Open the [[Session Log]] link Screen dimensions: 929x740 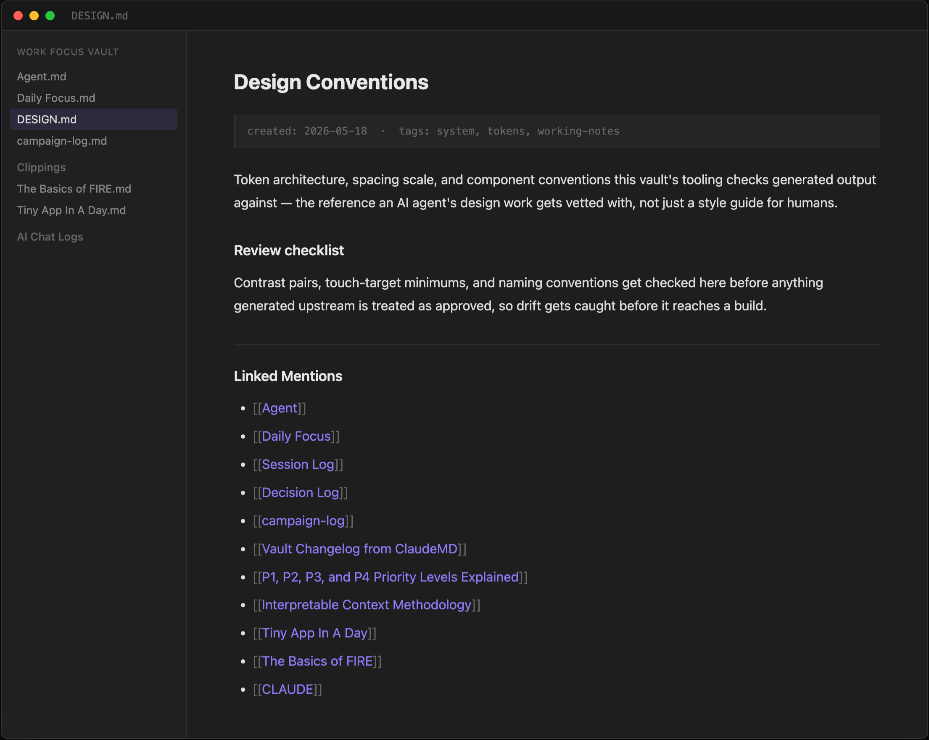point(298,464)
